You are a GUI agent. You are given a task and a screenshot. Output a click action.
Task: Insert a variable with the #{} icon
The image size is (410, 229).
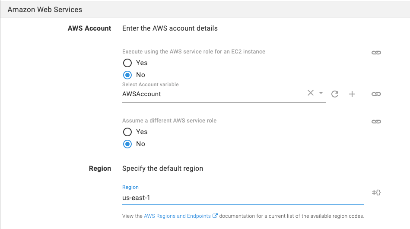click(x=376, y=192)
